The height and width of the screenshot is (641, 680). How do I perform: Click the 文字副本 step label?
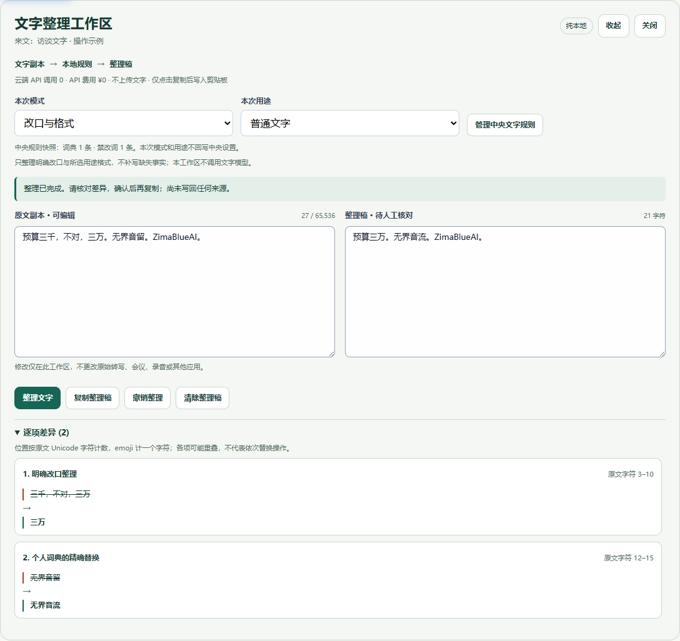29,64
